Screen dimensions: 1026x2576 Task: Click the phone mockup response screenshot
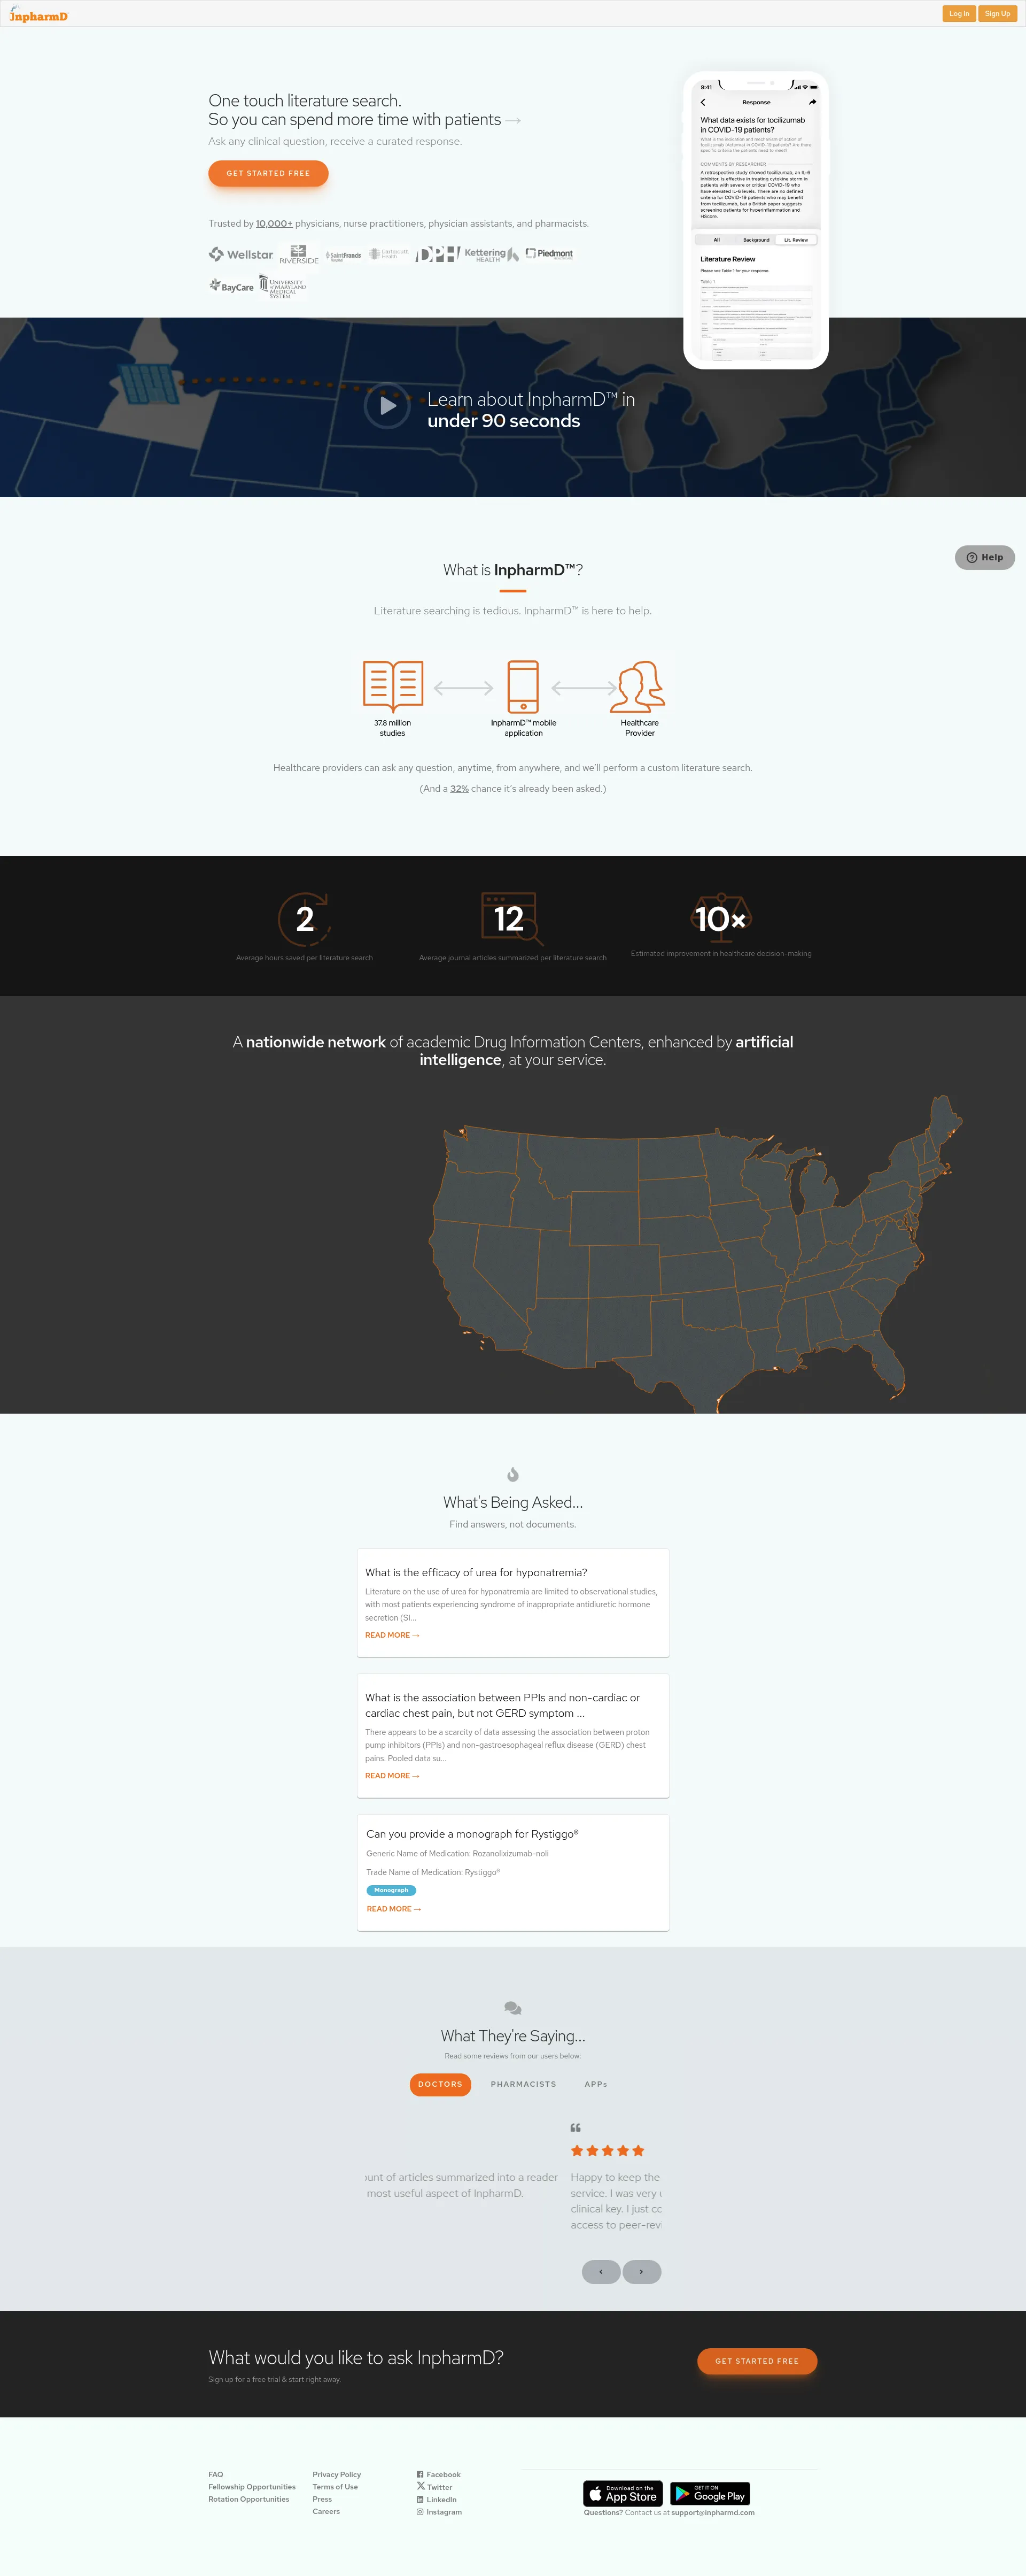pyautogui.click(x=756, y=220)
